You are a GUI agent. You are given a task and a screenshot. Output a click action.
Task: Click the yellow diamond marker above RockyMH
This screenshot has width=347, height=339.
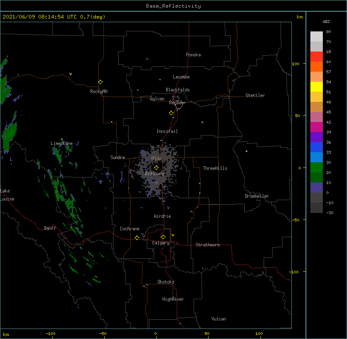point(100,82)
